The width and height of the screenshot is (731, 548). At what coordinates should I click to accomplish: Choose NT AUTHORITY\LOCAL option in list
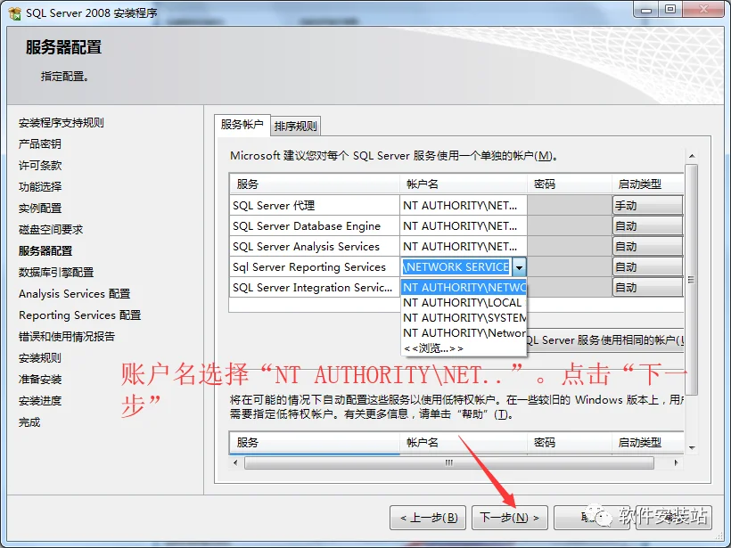click(x=464, y=303)
